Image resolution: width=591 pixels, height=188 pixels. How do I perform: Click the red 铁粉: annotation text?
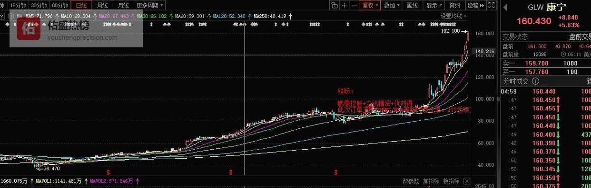pyautogui.click(x=346, y=91)
